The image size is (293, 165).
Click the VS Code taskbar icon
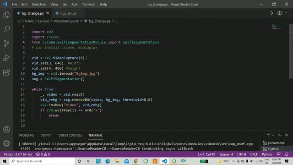click(x=164, y=161)
